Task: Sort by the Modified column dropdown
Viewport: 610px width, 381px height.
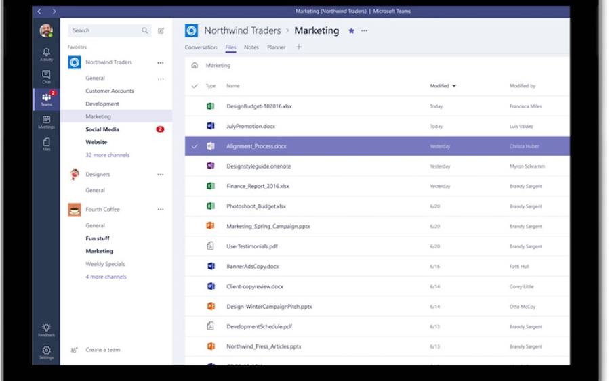Action: pos(443,86)
